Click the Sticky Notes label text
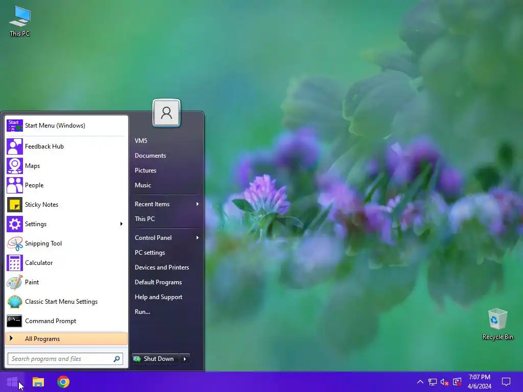Screen dimensions: 523x392 (x=42, y=205)
